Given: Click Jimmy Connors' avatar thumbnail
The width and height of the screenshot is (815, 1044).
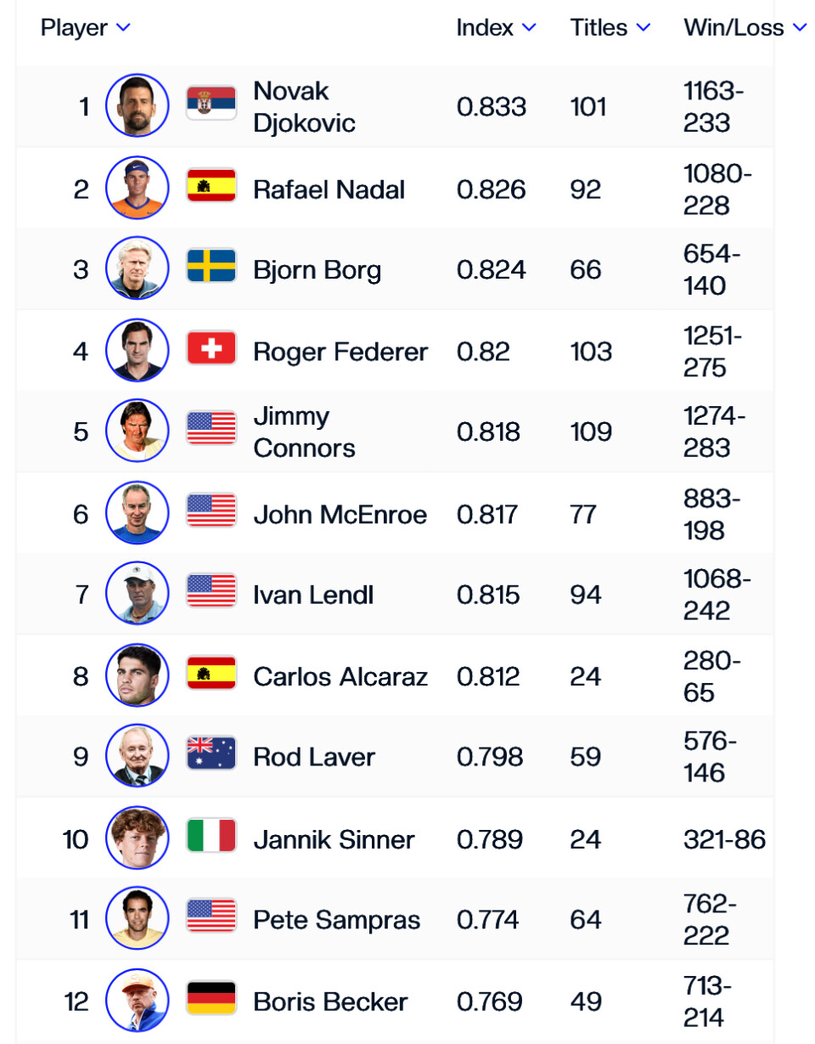Looking at the screenshot, I should [x=137, y=432].
